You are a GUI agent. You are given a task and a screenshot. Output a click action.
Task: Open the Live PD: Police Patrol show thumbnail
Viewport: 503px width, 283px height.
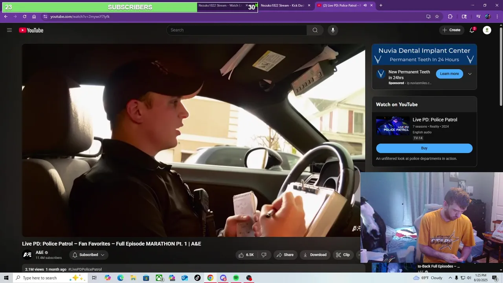(x=393, y=127)
